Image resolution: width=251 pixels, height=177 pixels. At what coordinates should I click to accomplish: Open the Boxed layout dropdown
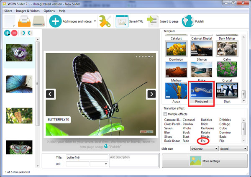[233, 149]
